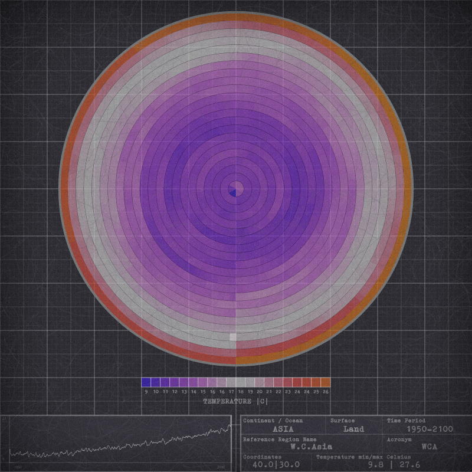This screenshot has height=472, width=472.
Task: Click the 'Coordinates' field label
Action: click(x=262, y=457)
